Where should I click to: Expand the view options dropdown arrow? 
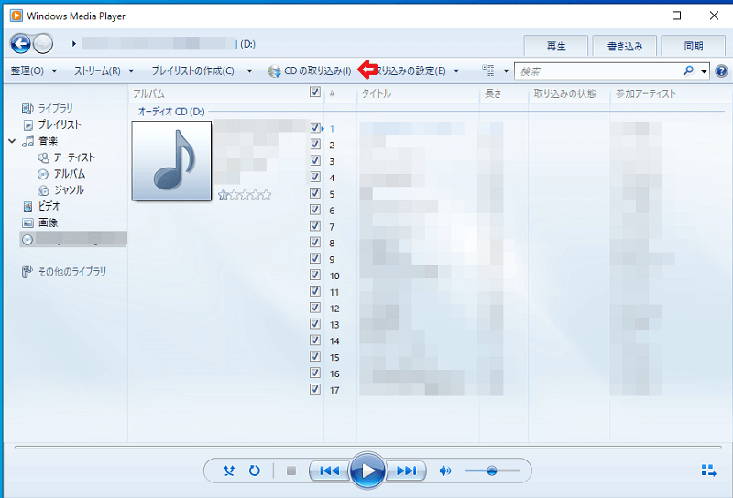tap(506, 71)
